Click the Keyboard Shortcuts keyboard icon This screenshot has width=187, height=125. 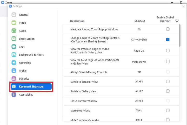tap(14, 86)
